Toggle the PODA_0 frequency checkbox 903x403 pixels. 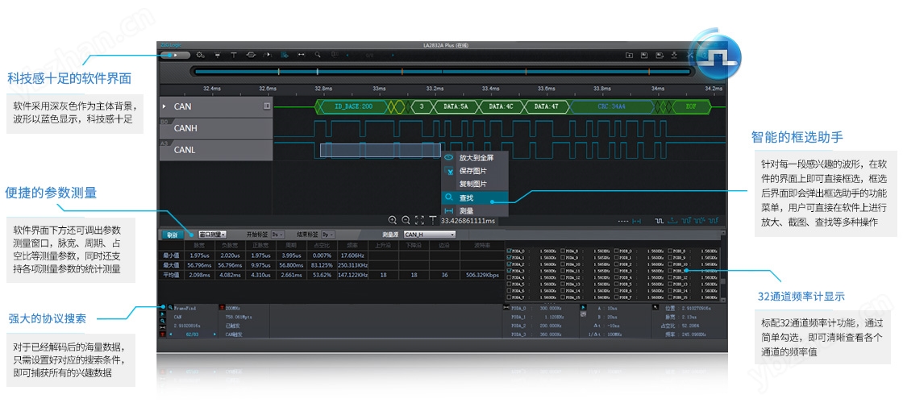tap(509, 251)
